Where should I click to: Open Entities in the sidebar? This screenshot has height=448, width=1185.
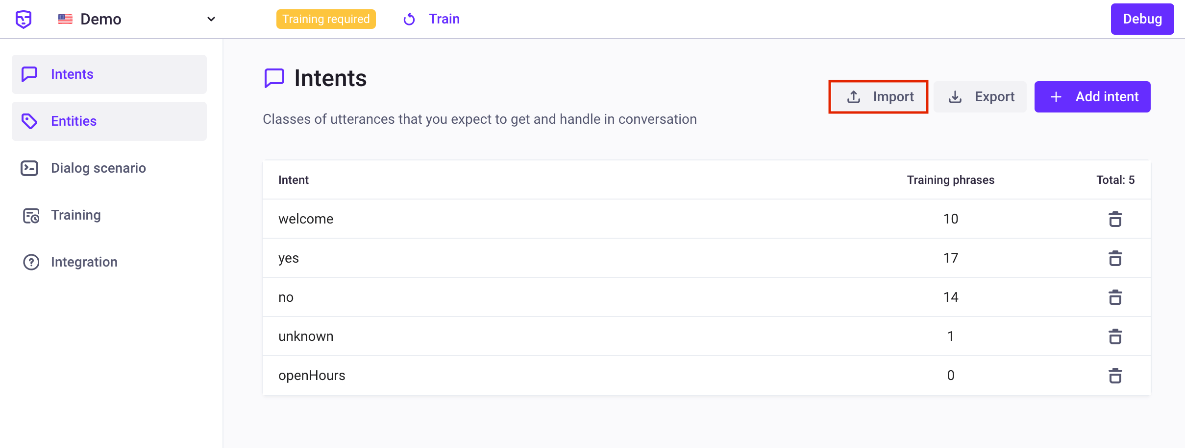click(x=109, y=121)
